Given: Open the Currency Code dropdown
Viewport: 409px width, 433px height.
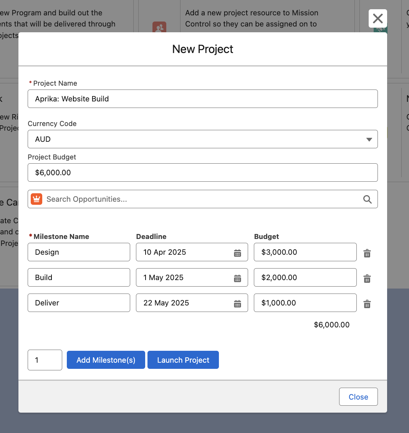Looking at the screenshot, I should (x=202, y=139).
